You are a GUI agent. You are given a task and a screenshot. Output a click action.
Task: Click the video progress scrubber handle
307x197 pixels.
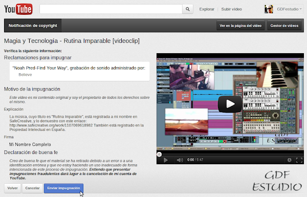point(159,155)
